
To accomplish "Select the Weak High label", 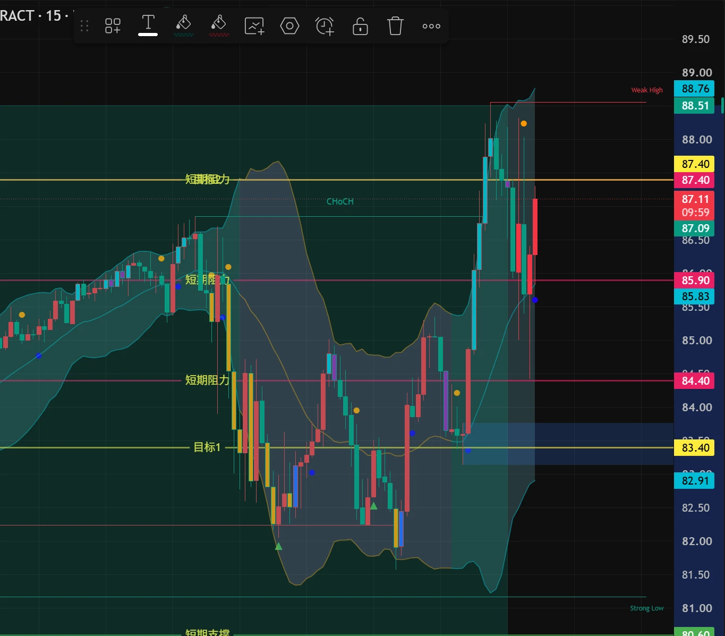I will [x=647, y=90].
